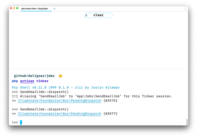Viewport: 197px width, 137px height.
Task: Click the word tinker in the command
Action: (42, 81)
